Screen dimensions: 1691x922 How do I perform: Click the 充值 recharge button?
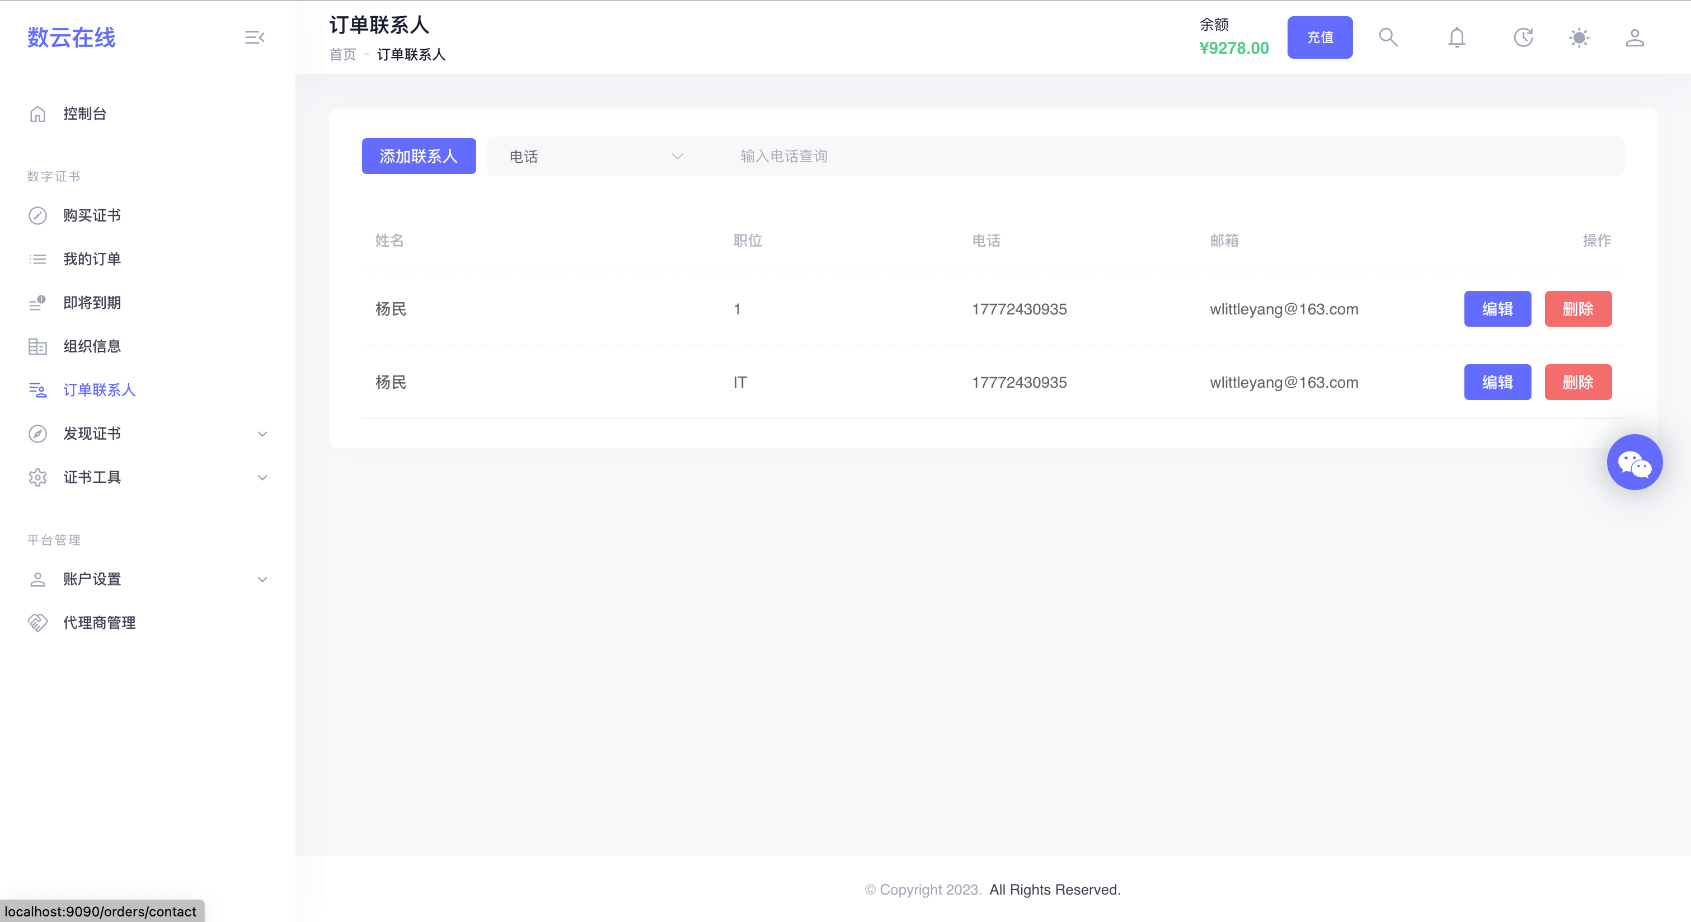tap(1319, 37)
